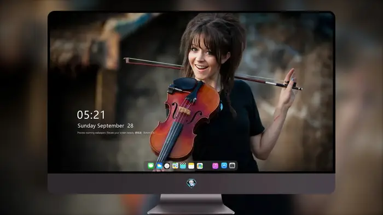Open the colorful Photos gallery dock icon
Viewport: 383px width, 215px height.
click(200, 166)
